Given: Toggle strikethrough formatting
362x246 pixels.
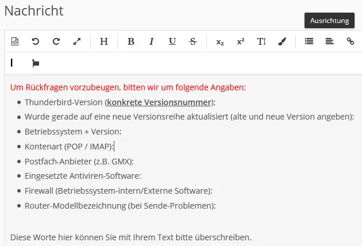Looking at the screenshot, I should [193, 41].
